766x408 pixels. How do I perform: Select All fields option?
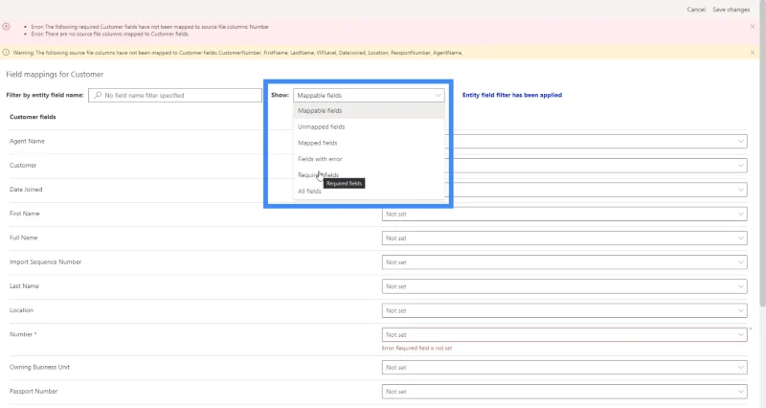pos(369,191)
